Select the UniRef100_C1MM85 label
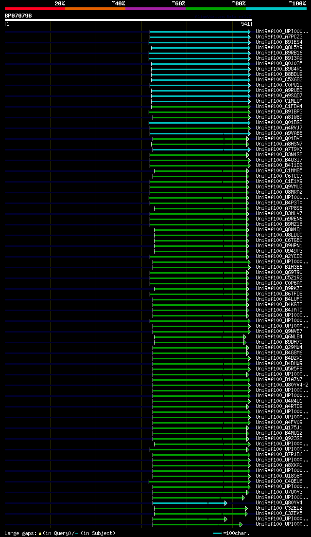The width and height of the screenshot is (311, 537). (279, 170)
